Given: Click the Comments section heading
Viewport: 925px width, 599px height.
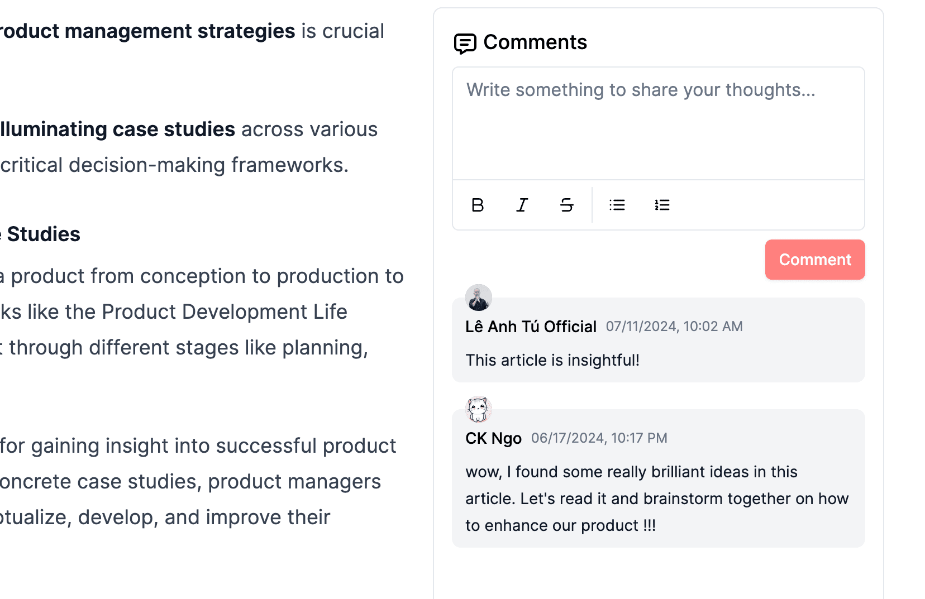Looking at the screenshot, I should [x=535, y=42].
